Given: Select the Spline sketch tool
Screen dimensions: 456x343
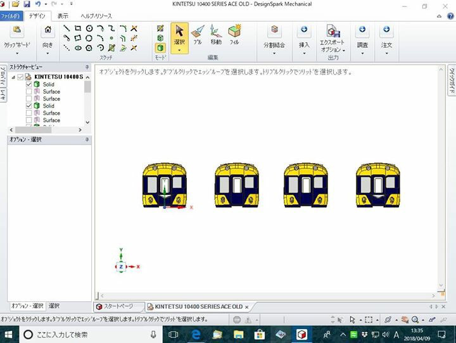Looking at the screenshot, I should point(111,28).
